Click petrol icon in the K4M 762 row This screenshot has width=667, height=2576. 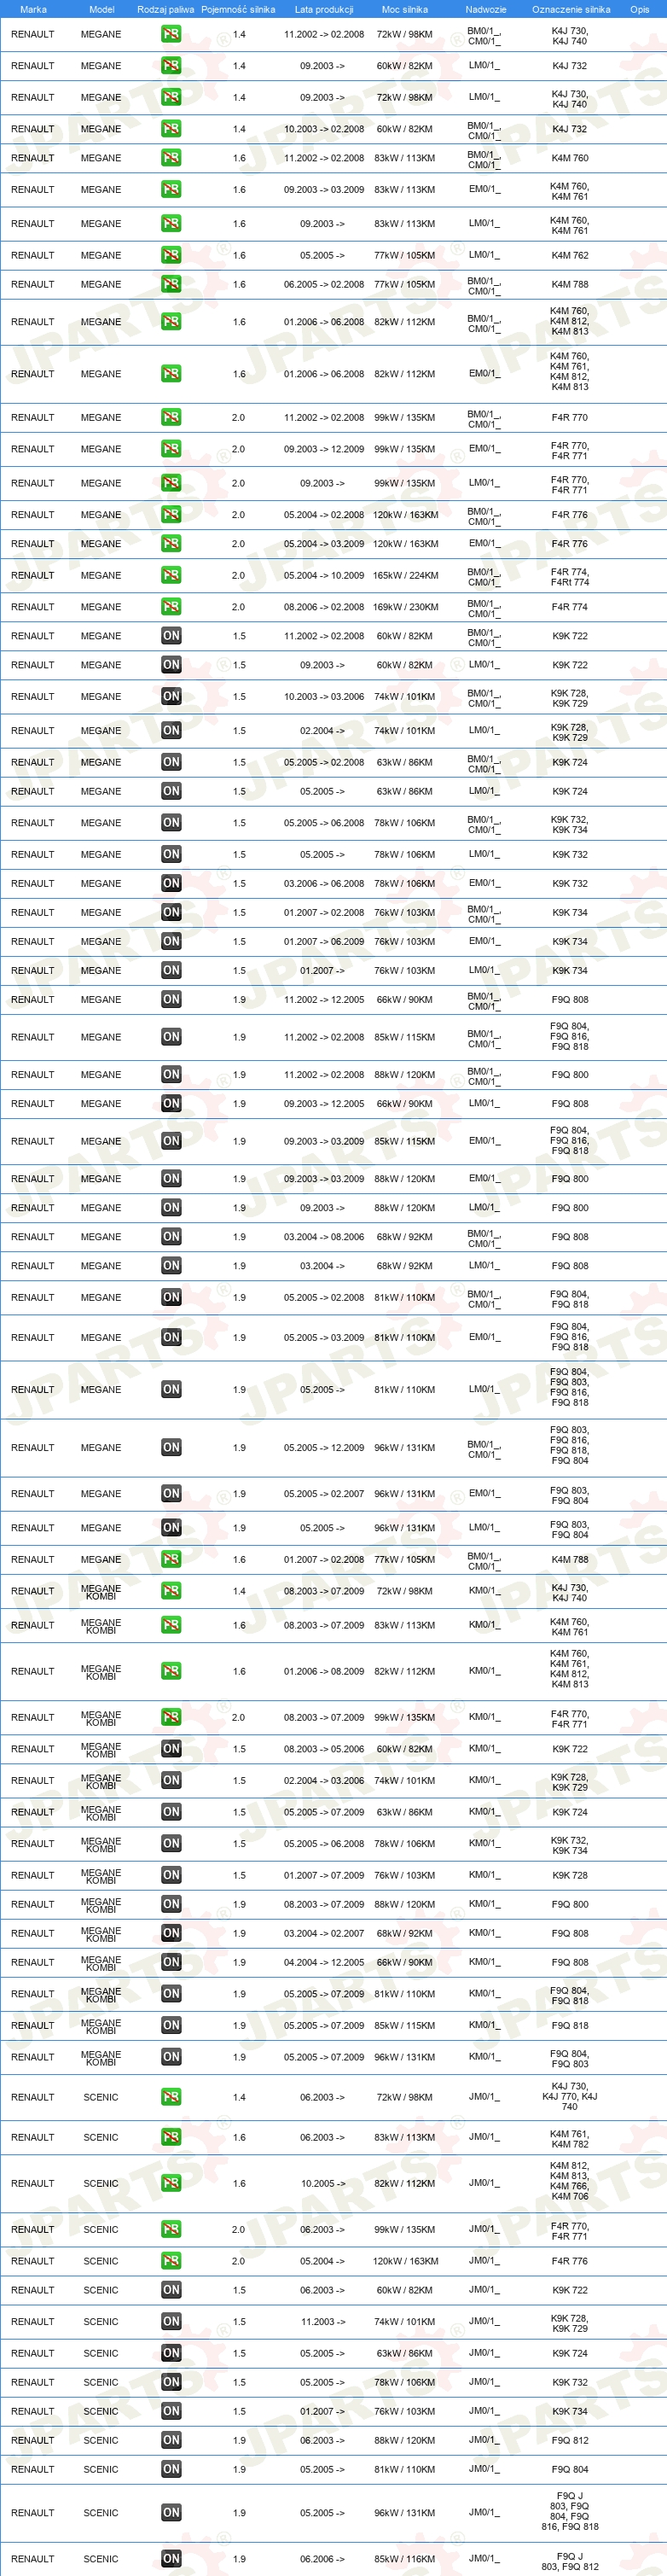[171, 255]
